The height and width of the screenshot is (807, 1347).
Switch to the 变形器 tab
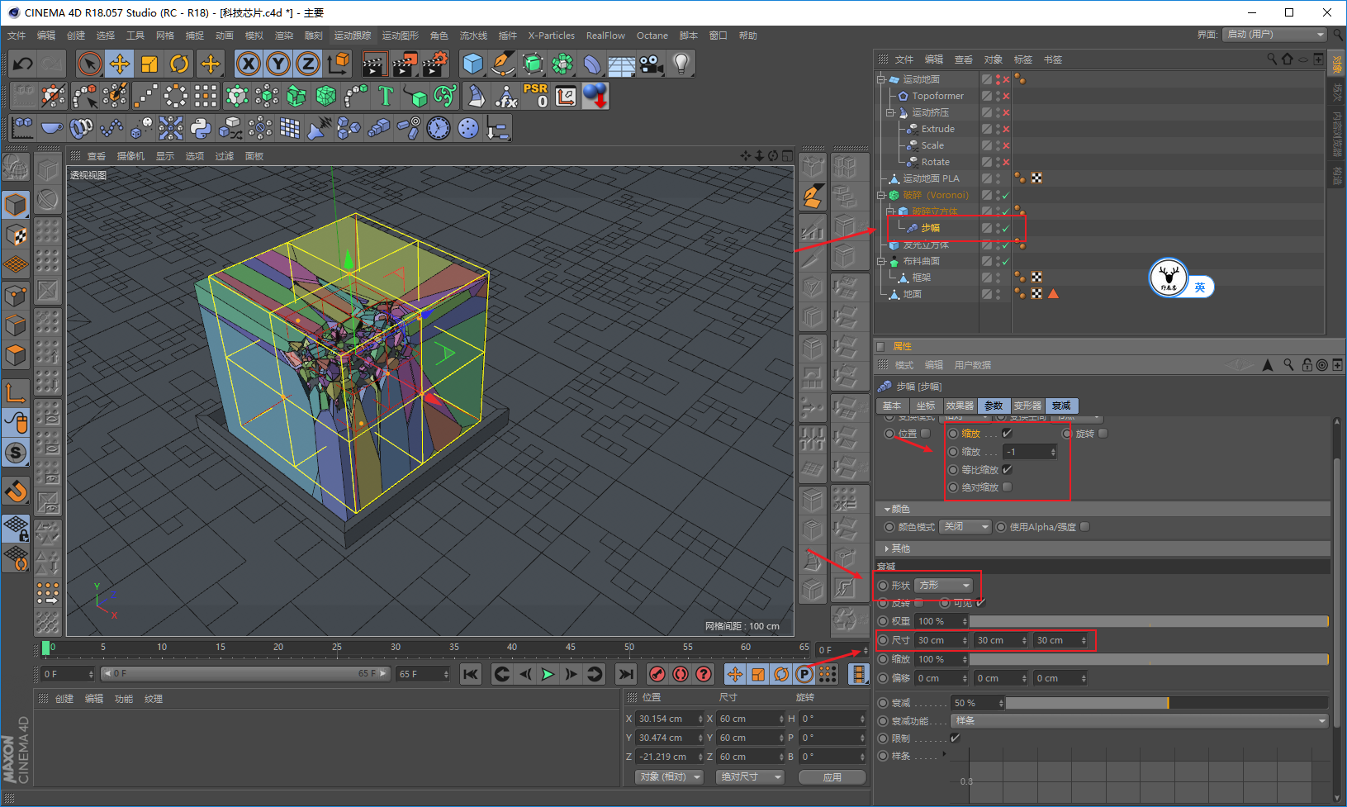(x=1027, y=406)
